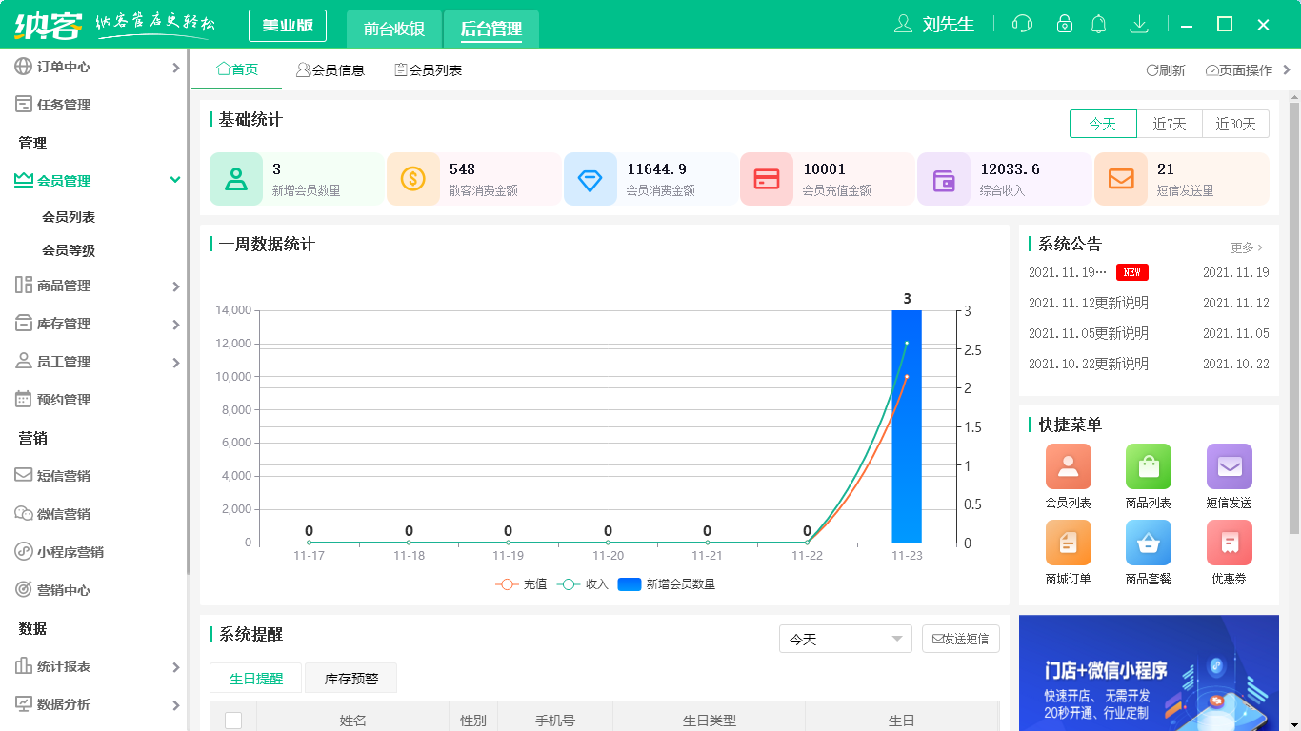Open notifications via the bell icon
This screenshot has height=731, width=1301.
pos(1098,24)
